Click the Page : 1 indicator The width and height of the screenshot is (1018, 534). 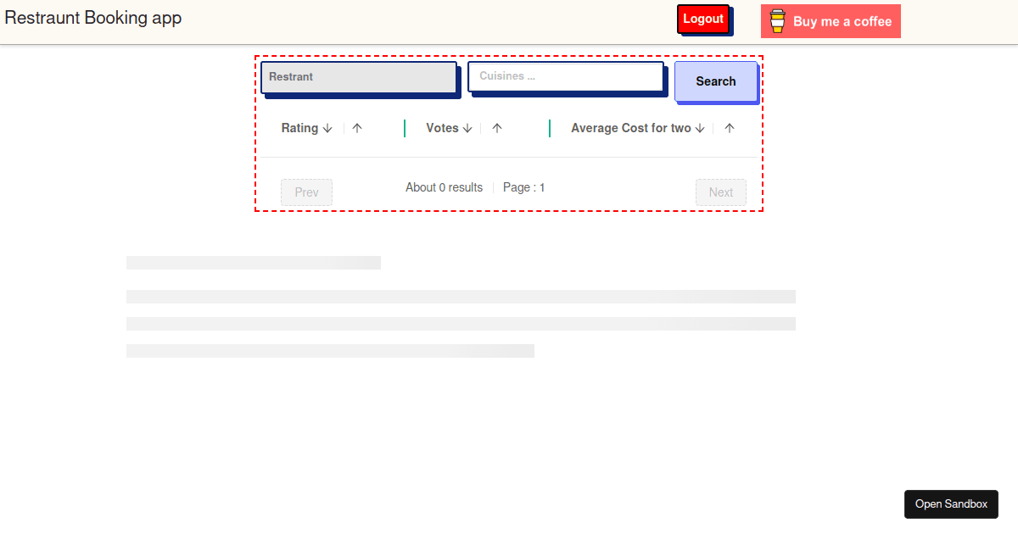coord(523,187)
